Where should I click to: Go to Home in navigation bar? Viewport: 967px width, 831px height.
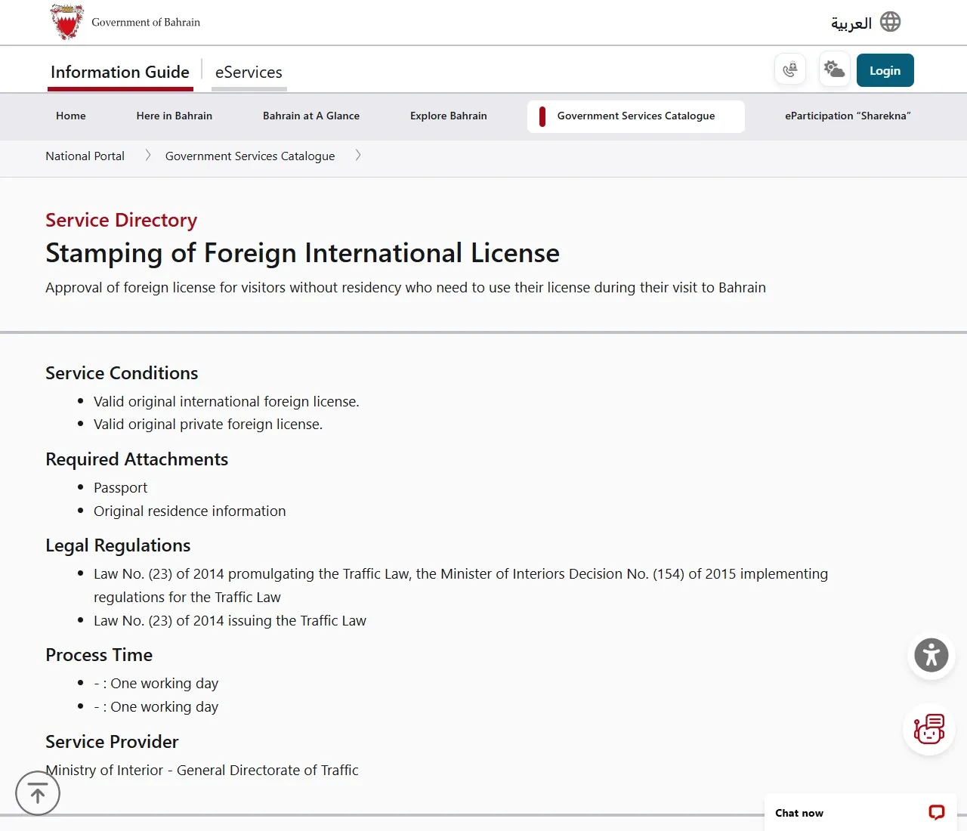pyautogui.click(x=71, y=116)
